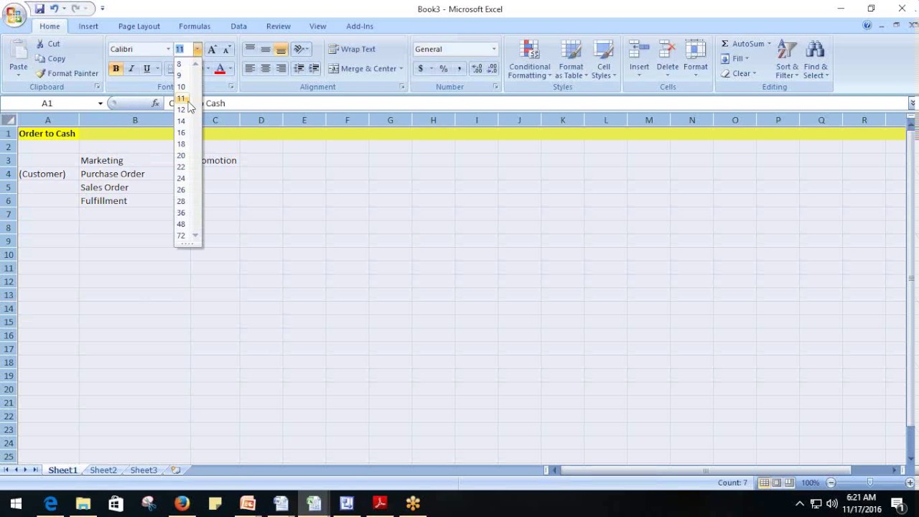
Task: Open the Merge & Center dropdown arrow
Action: tap(401, 68)
